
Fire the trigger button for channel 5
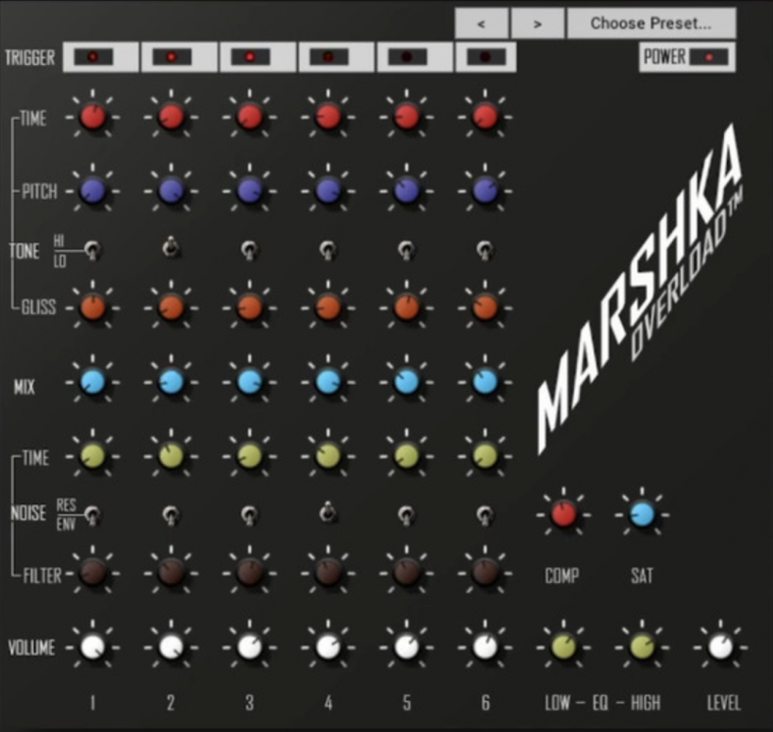point(414,58)
